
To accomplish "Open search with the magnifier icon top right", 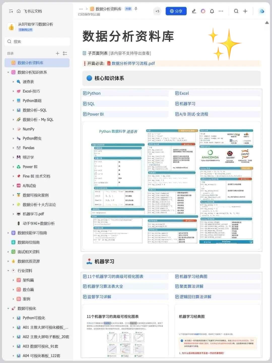I will tap(236, 11).
